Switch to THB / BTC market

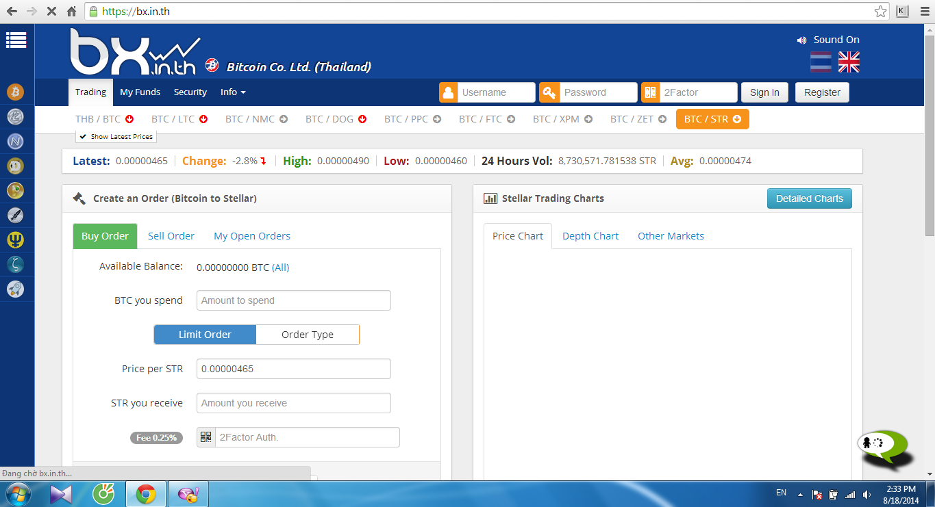[105, 119]
